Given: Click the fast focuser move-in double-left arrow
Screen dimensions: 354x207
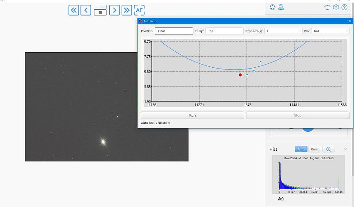Looking at the screenshot, I should 73,10.
